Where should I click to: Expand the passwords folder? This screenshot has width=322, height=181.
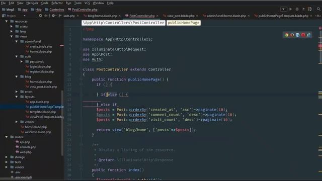(22, 61)
